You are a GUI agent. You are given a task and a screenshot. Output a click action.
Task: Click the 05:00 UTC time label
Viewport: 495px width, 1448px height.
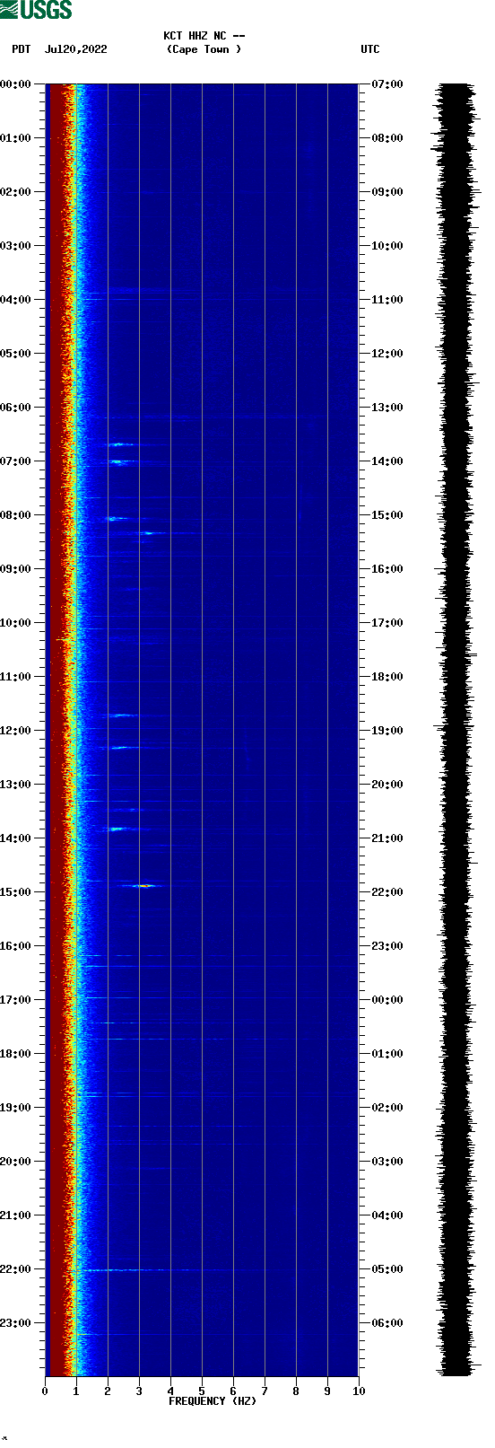pos(387,1269)
